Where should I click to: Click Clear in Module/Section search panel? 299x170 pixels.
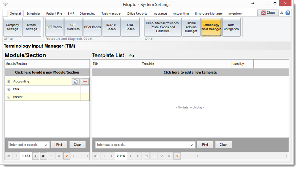coord(78,145)
